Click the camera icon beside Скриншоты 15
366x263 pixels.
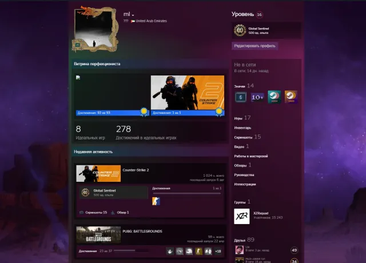pos(81,212)
